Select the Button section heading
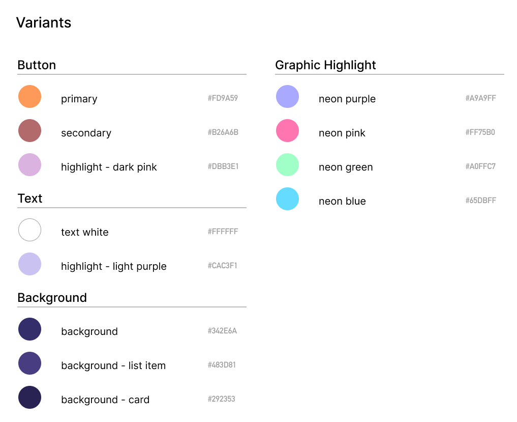This screenshot has height=422, width=517. [37, 65]
